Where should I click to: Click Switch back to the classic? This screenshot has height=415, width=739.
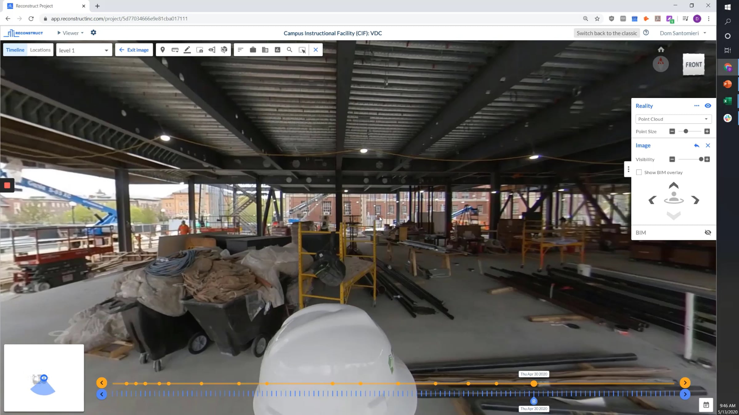click(x=607, y=33)
